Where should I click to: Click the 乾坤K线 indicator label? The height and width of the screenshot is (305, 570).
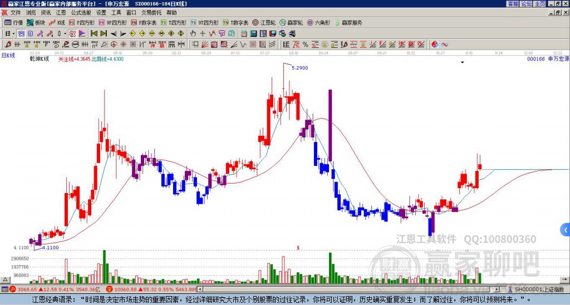point(40,58)
